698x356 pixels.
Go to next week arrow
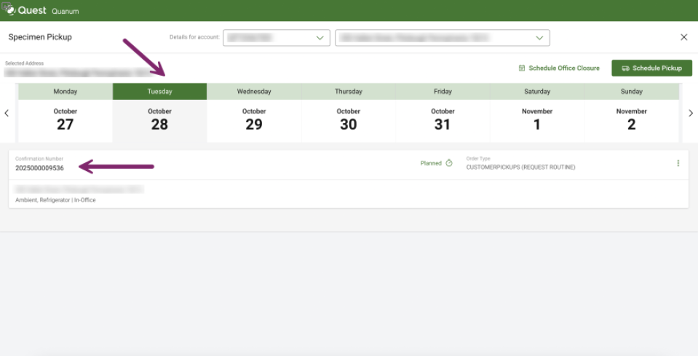[690, 114]
